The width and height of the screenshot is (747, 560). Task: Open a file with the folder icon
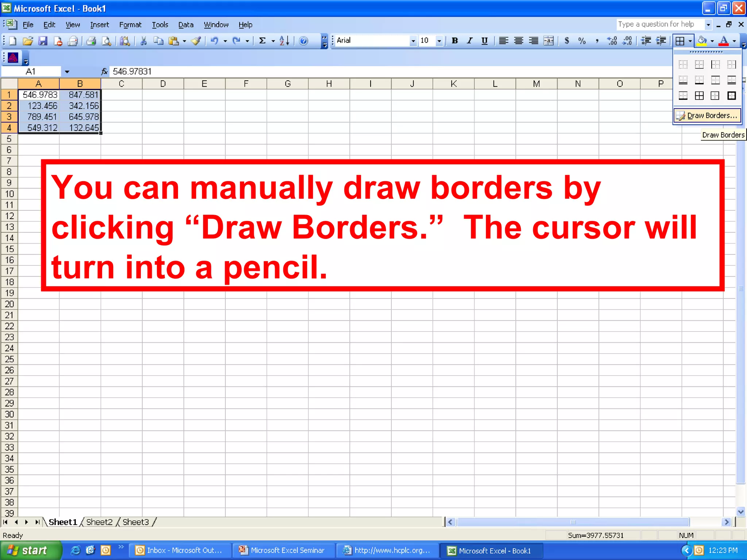click(x=28, y=41)
